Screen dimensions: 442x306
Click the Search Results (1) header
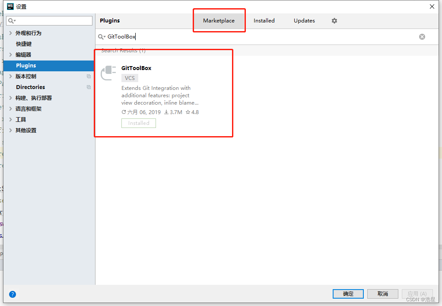123,51
